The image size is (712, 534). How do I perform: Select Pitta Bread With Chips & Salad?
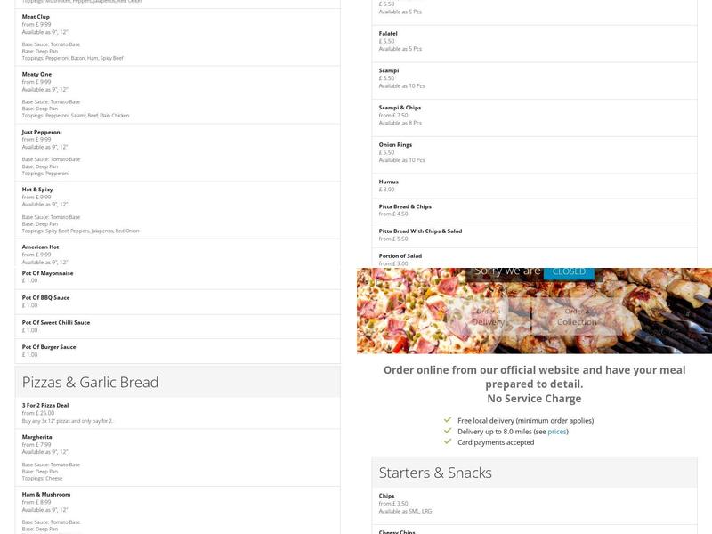(420, 231)
